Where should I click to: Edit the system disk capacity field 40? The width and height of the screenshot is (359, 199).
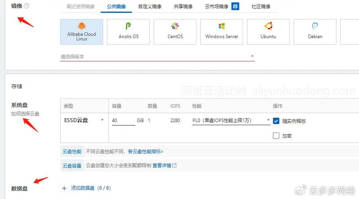click(x=124, y=120)
